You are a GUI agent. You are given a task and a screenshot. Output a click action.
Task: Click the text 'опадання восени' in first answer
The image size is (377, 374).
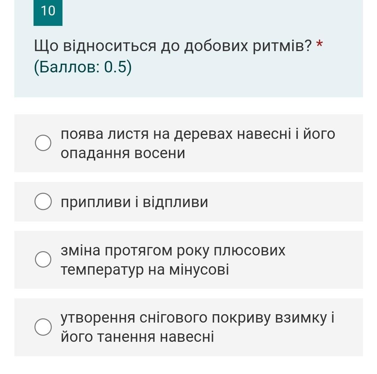(x=123, y=153)
